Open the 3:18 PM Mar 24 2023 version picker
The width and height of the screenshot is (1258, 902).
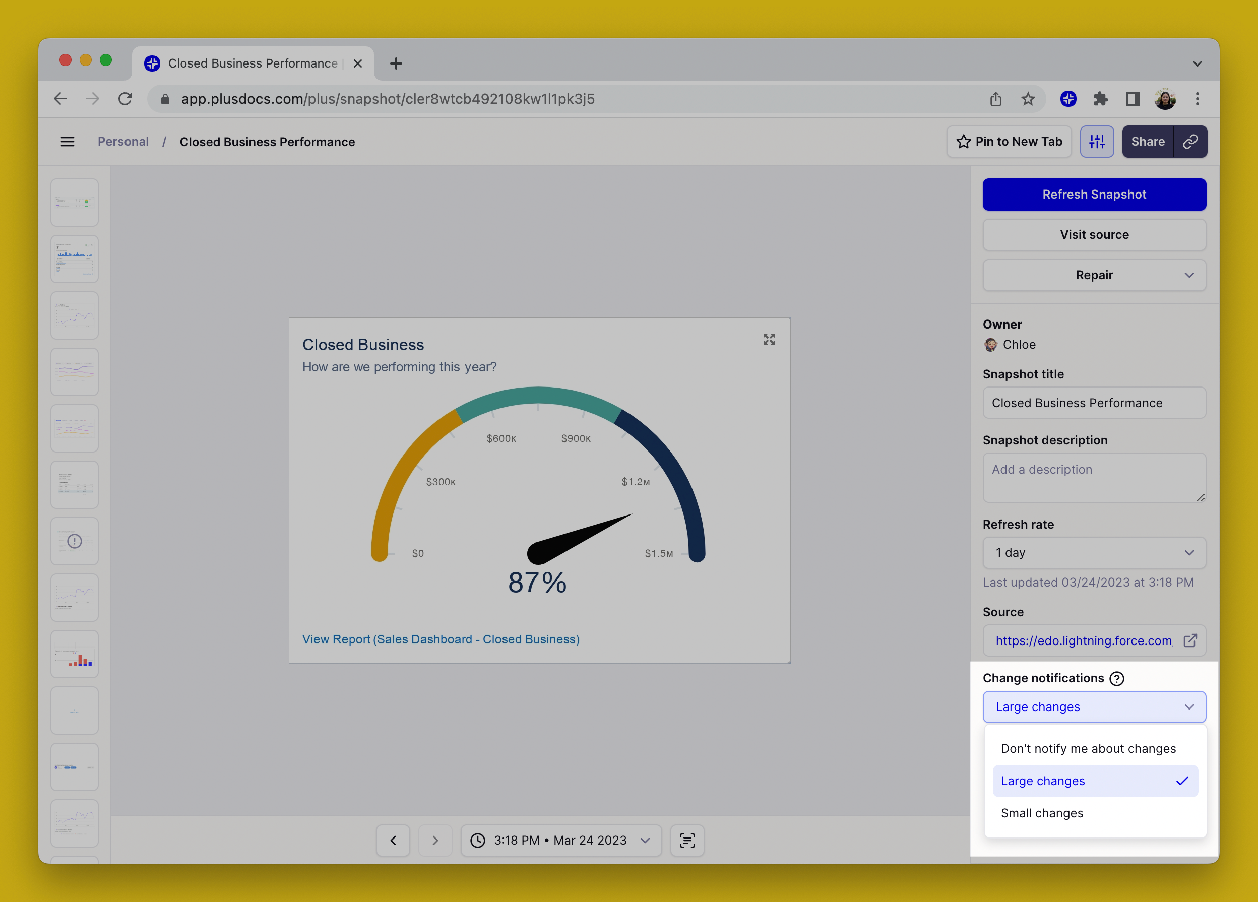coord(561,841)
